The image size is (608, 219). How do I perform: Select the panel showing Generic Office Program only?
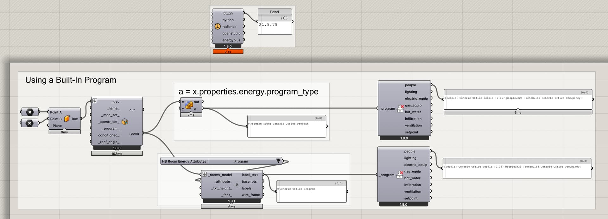click(312, 191)
